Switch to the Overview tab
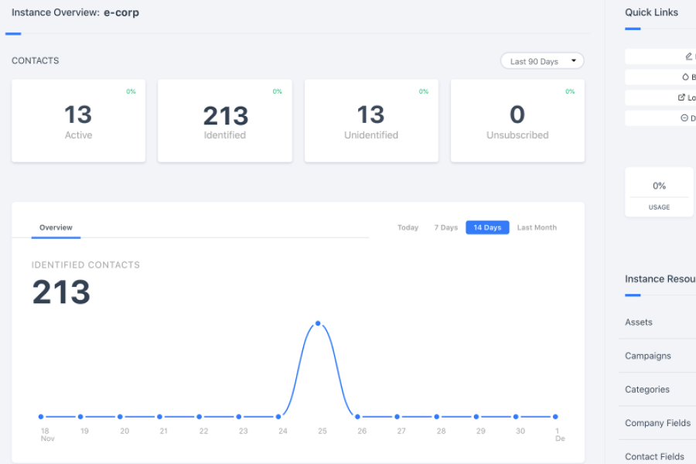The image size is (696, 464). point(56,227)
